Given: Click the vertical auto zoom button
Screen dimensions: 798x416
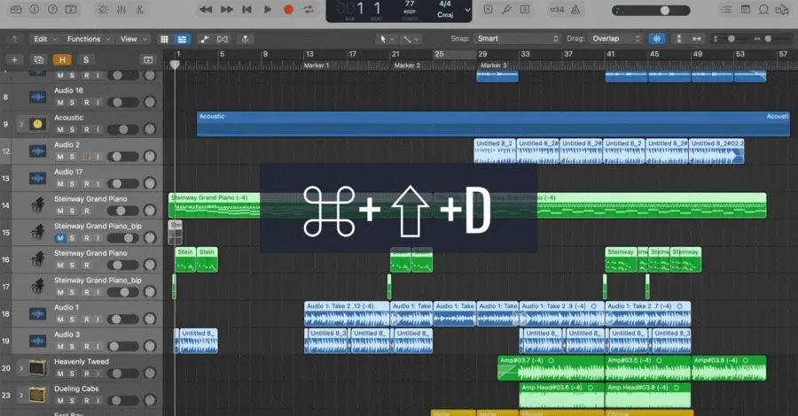Looking at the screenshot, I should (x=678, y=39).
